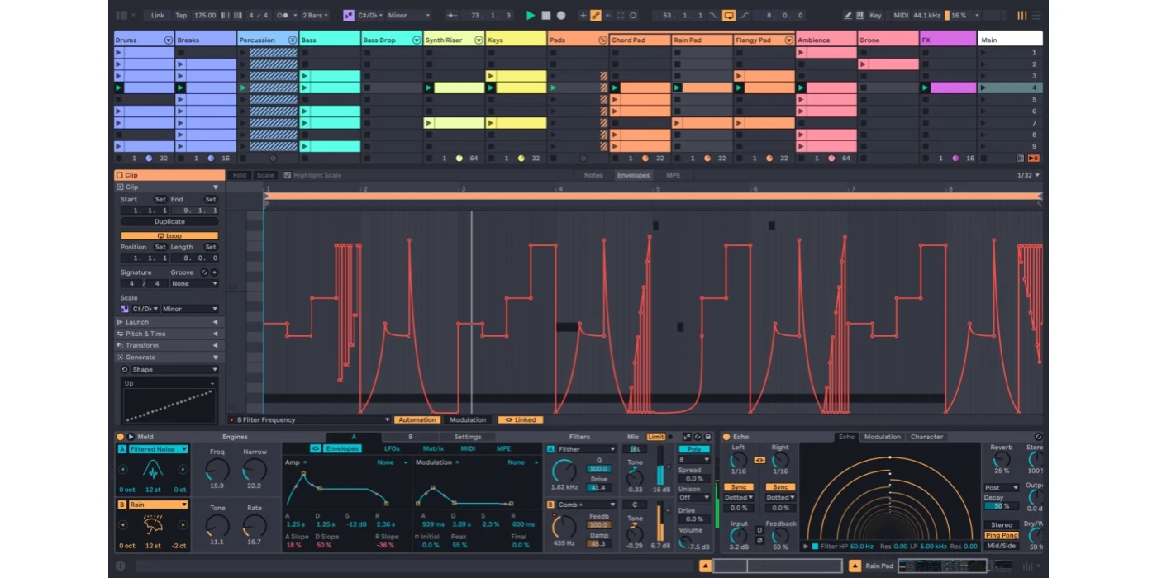The height and width of the screenshot is (578, 1157).
Task: Click the orange mixer view icon at top right
Action: tap(1022, 15)
